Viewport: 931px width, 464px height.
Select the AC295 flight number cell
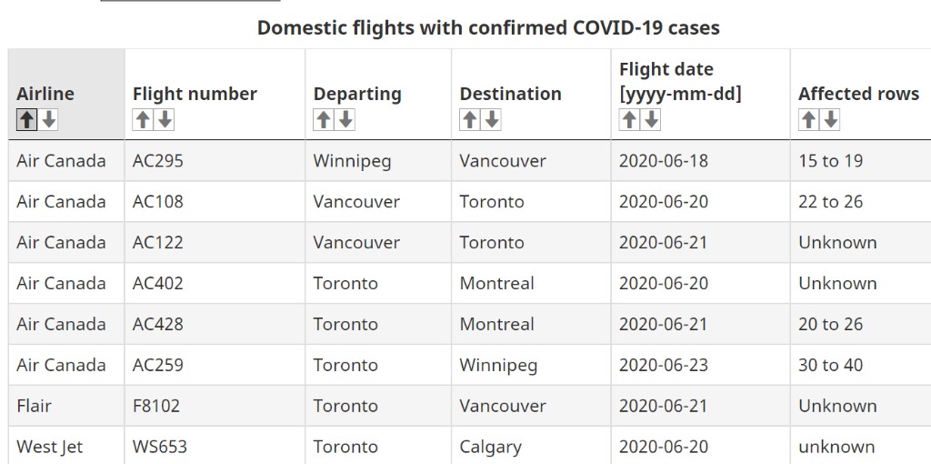215,161
